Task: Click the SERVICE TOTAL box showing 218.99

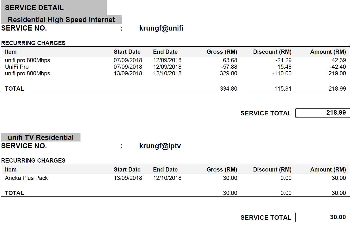Action: (323, 113)
